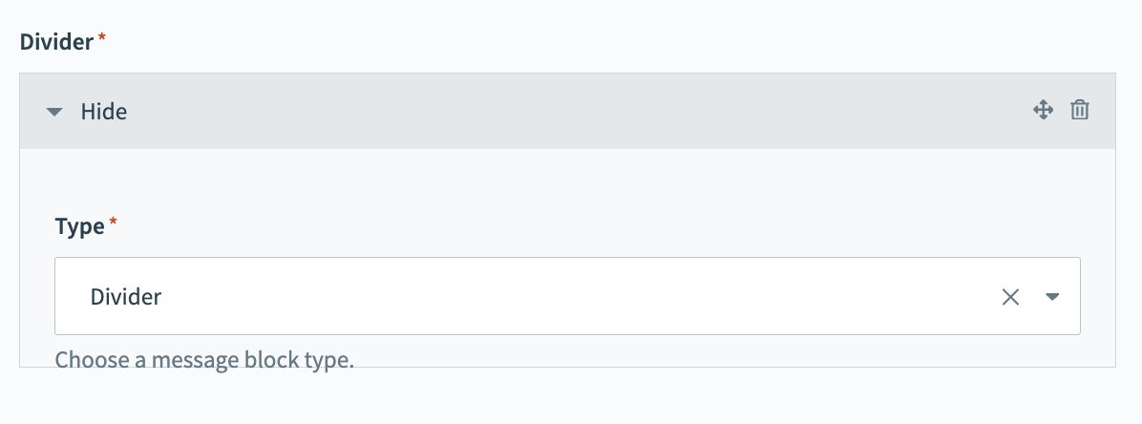Select the four-arrow move icon
Screen dimensions: 1142x424
coord(1043,111)
